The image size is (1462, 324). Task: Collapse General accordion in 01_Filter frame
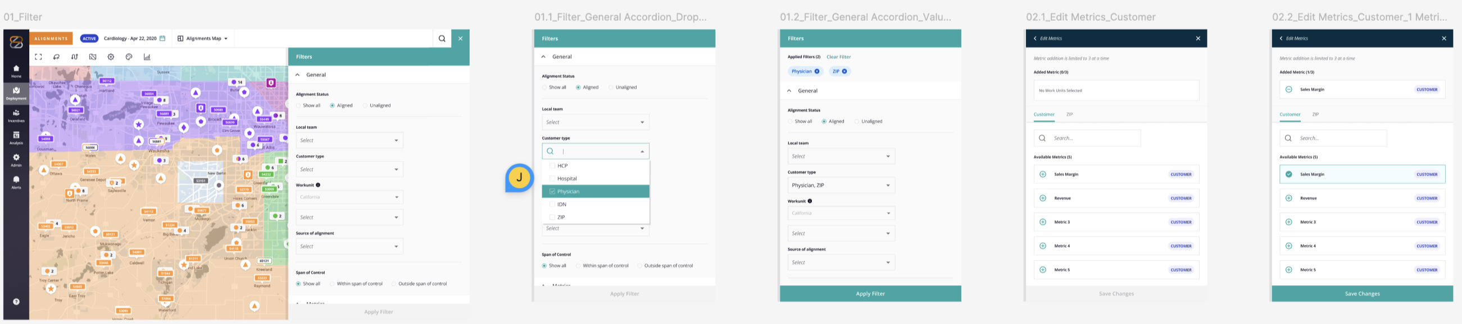pos(297,75)
